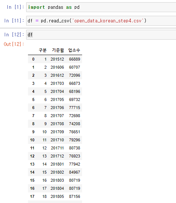The width and height of the screenshot is (176, 203).
Task: Click the value 77942
Action: (x=74, y=164)
